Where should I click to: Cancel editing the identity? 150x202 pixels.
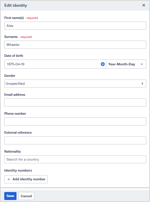[26, 196]
